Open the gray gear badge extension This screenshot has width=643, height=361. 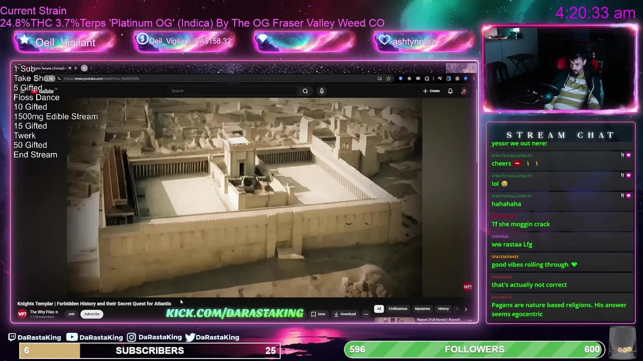(x=409, y=78)
